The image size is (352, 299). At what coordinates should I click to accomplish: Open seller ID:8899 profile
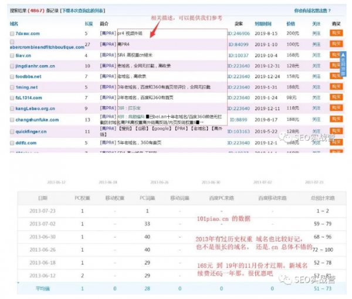pos(239,120)
